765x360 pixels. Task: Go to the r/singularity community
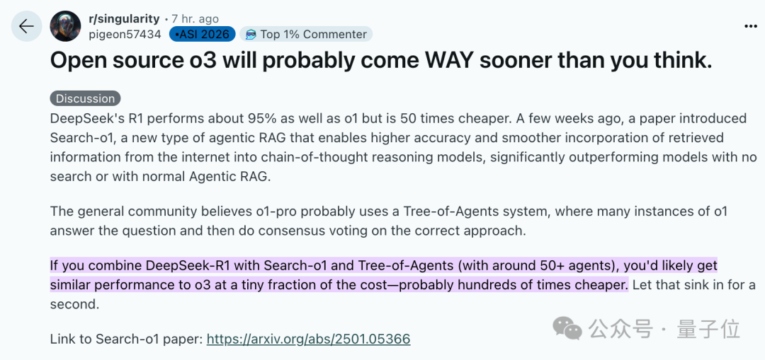125,19
